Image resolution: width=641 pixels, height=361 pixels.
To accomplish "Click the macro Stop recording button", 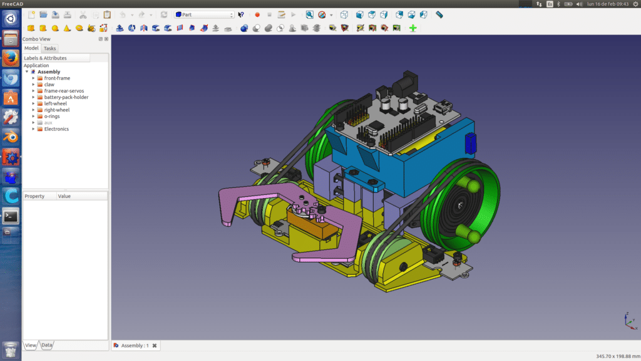I will [x=269, y=14].
